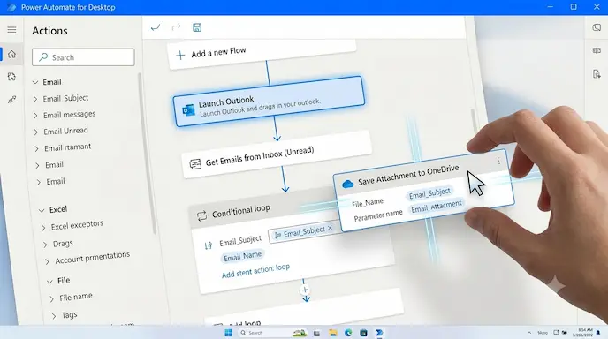Click the Undo arrow in the toolbar
Screen dimensions: 608x339
click(x=156, y=27)
